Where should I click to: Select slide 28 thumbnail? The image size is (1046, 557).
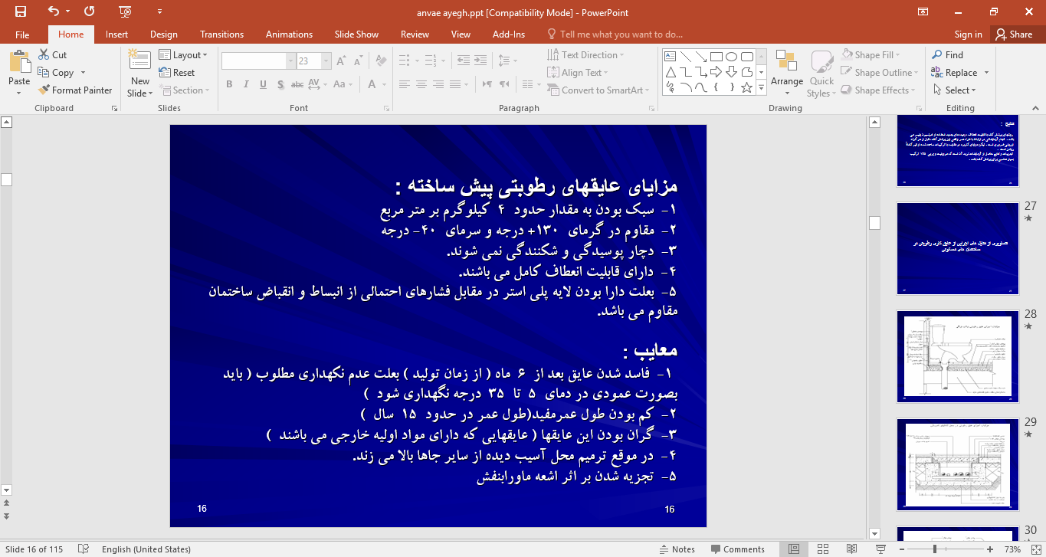(958, 356)
